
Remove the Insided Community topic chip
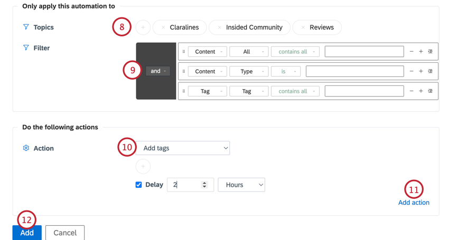[219, 27]
